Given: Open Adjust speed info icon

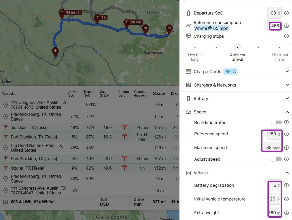Looking at the screenshot, I should 286,159.
